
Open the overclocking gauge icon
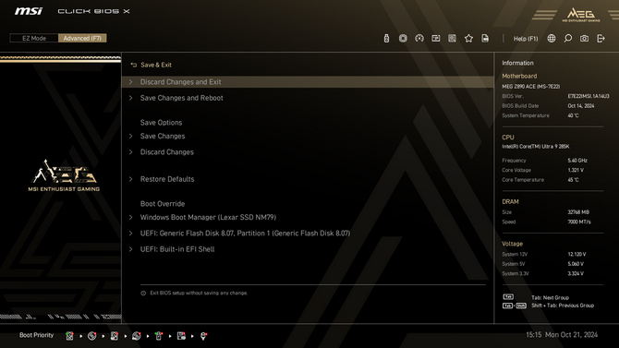(419, 38)
